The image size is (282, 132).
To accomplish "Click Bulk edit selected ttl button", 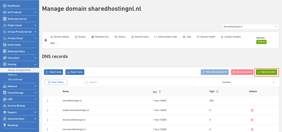I will pyautogui.click(x=215, y=72).
